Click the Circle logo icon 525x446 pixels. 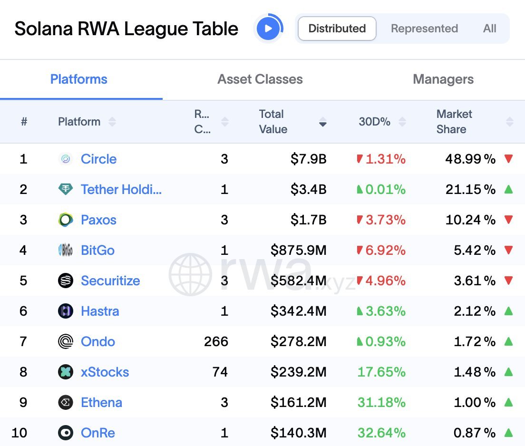[x=66, y=159]
